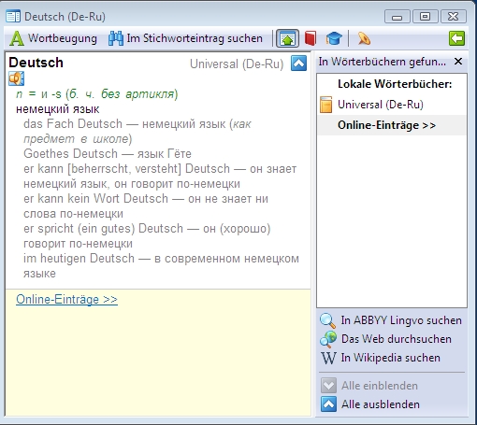Toggle the green house panel button
Viewport: 477px width, 425px height.
pos(287,38)
